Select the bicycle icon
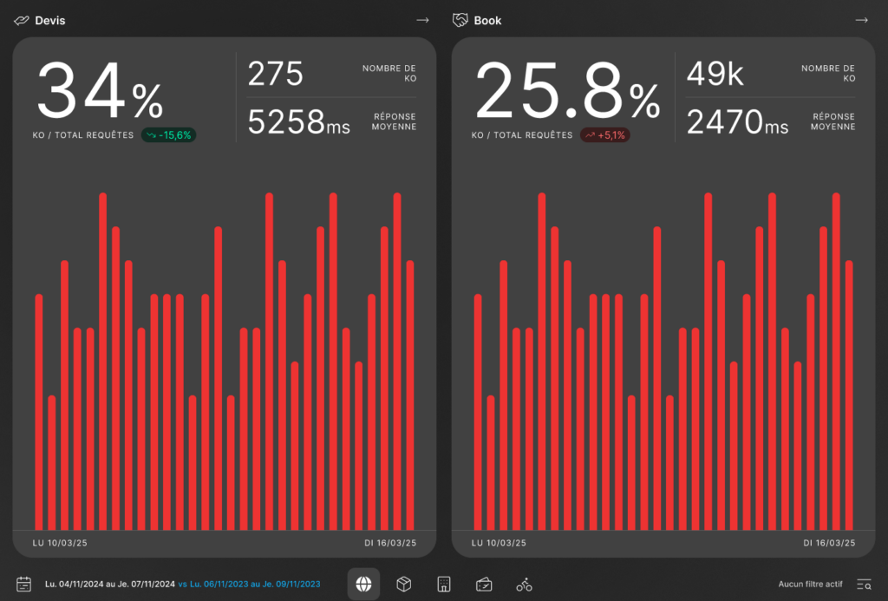The width and height of the screenshot is (888, 601). tap(524, 585)
